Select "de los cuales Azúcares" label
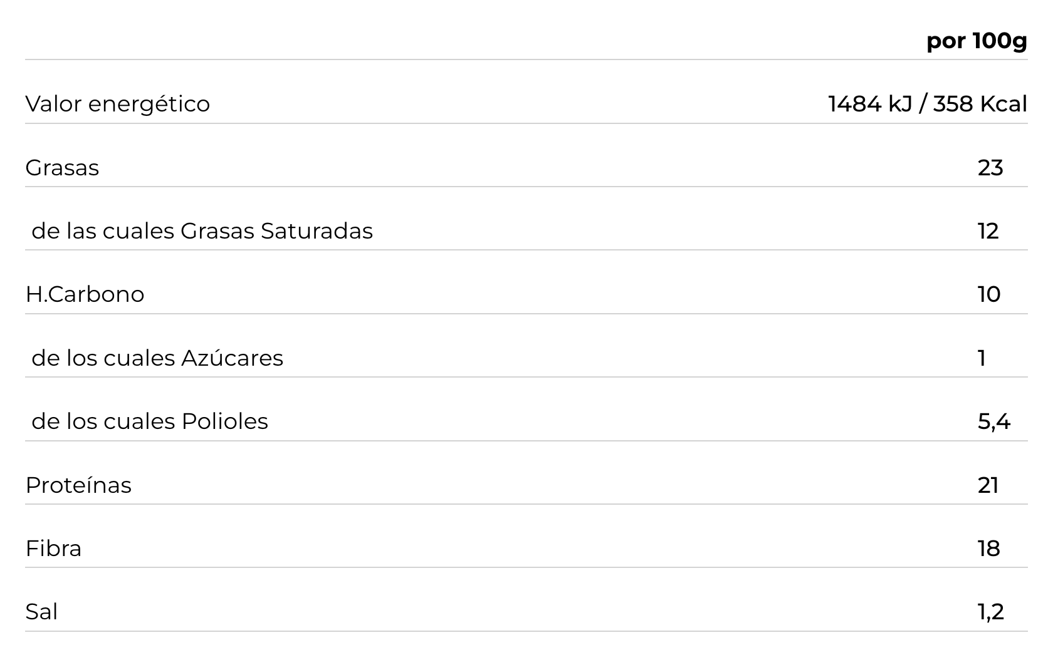Image resolution: width=1048 pixels, height=655 pixels. (x=157, y=358)
